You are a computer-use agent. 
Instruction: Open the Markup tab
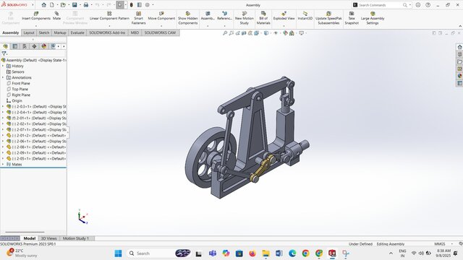[60, 32]
